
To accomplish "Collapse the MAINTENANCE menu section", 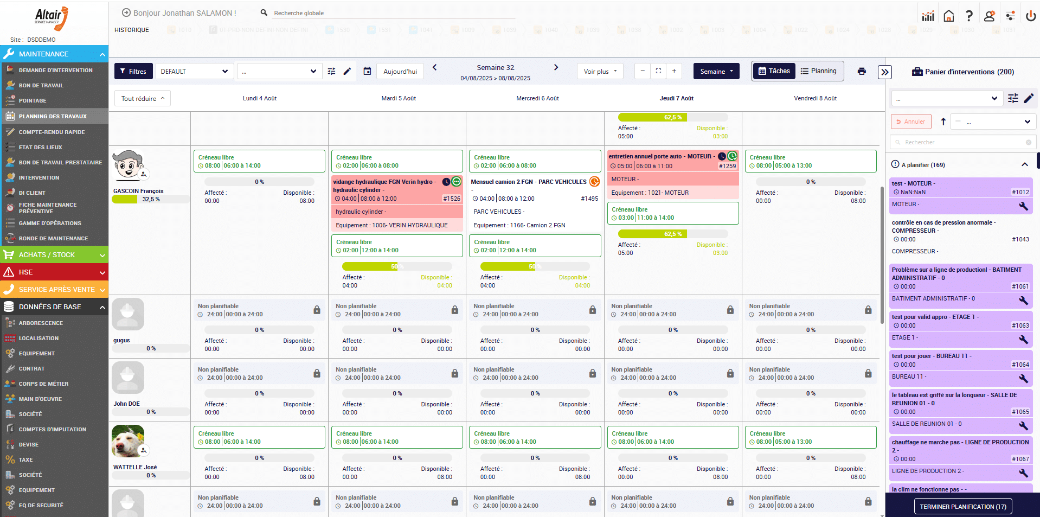I will pos(102,54).
